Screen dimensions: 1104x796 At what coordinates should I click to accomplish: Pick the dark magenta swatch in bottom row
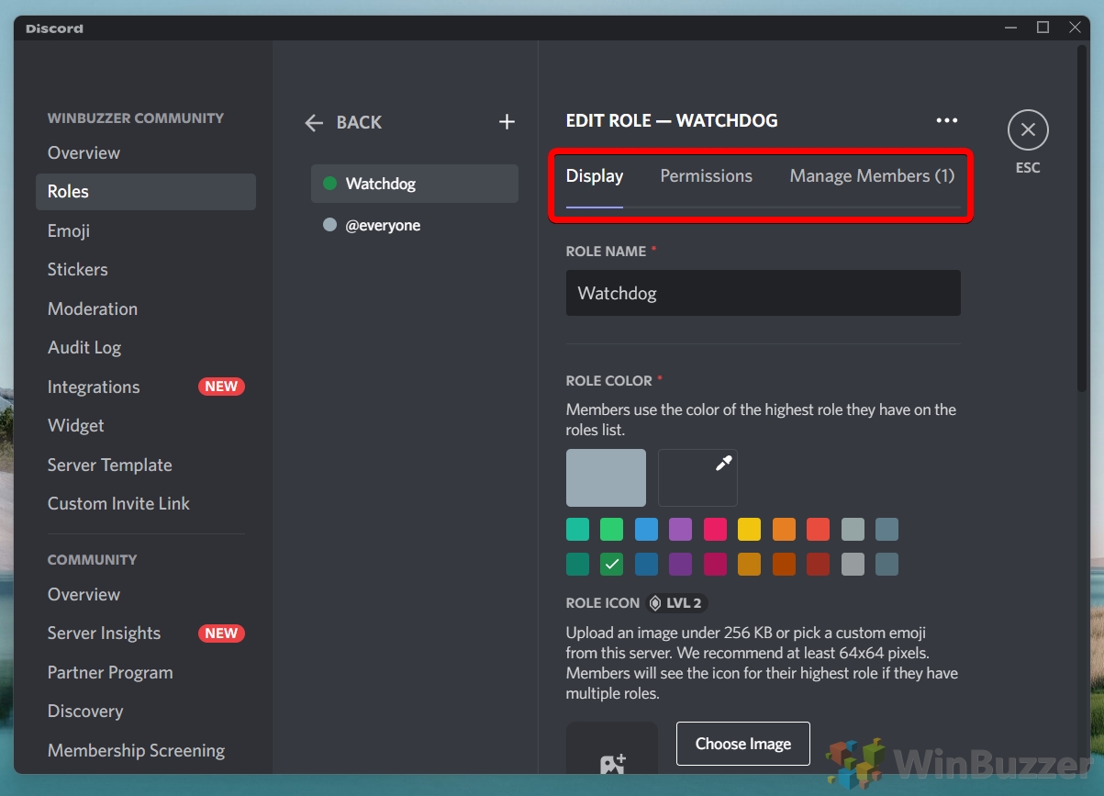pos(715,564)
